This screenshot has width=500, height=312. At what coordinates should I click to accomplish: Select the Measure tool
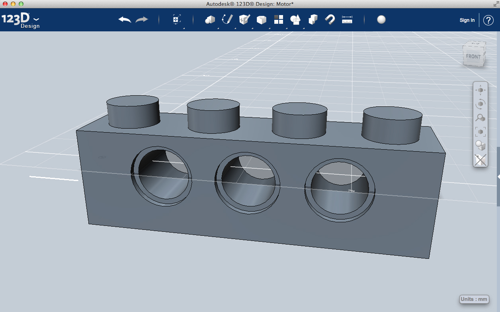[347, 19]
